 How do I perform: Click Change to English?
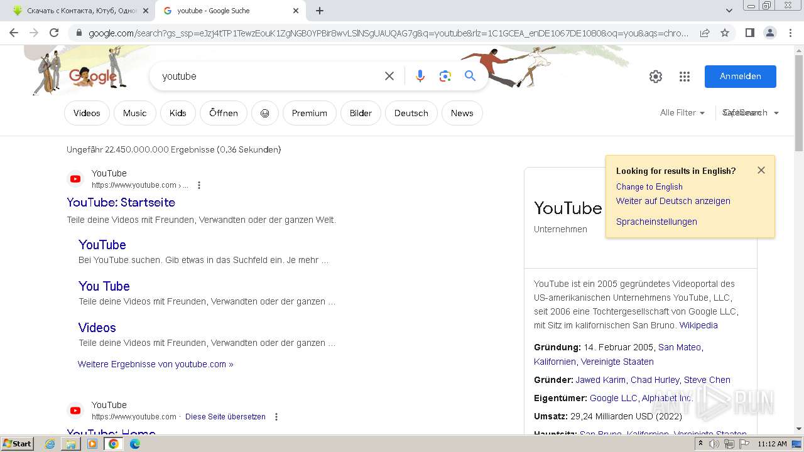(x=649, y=187)
